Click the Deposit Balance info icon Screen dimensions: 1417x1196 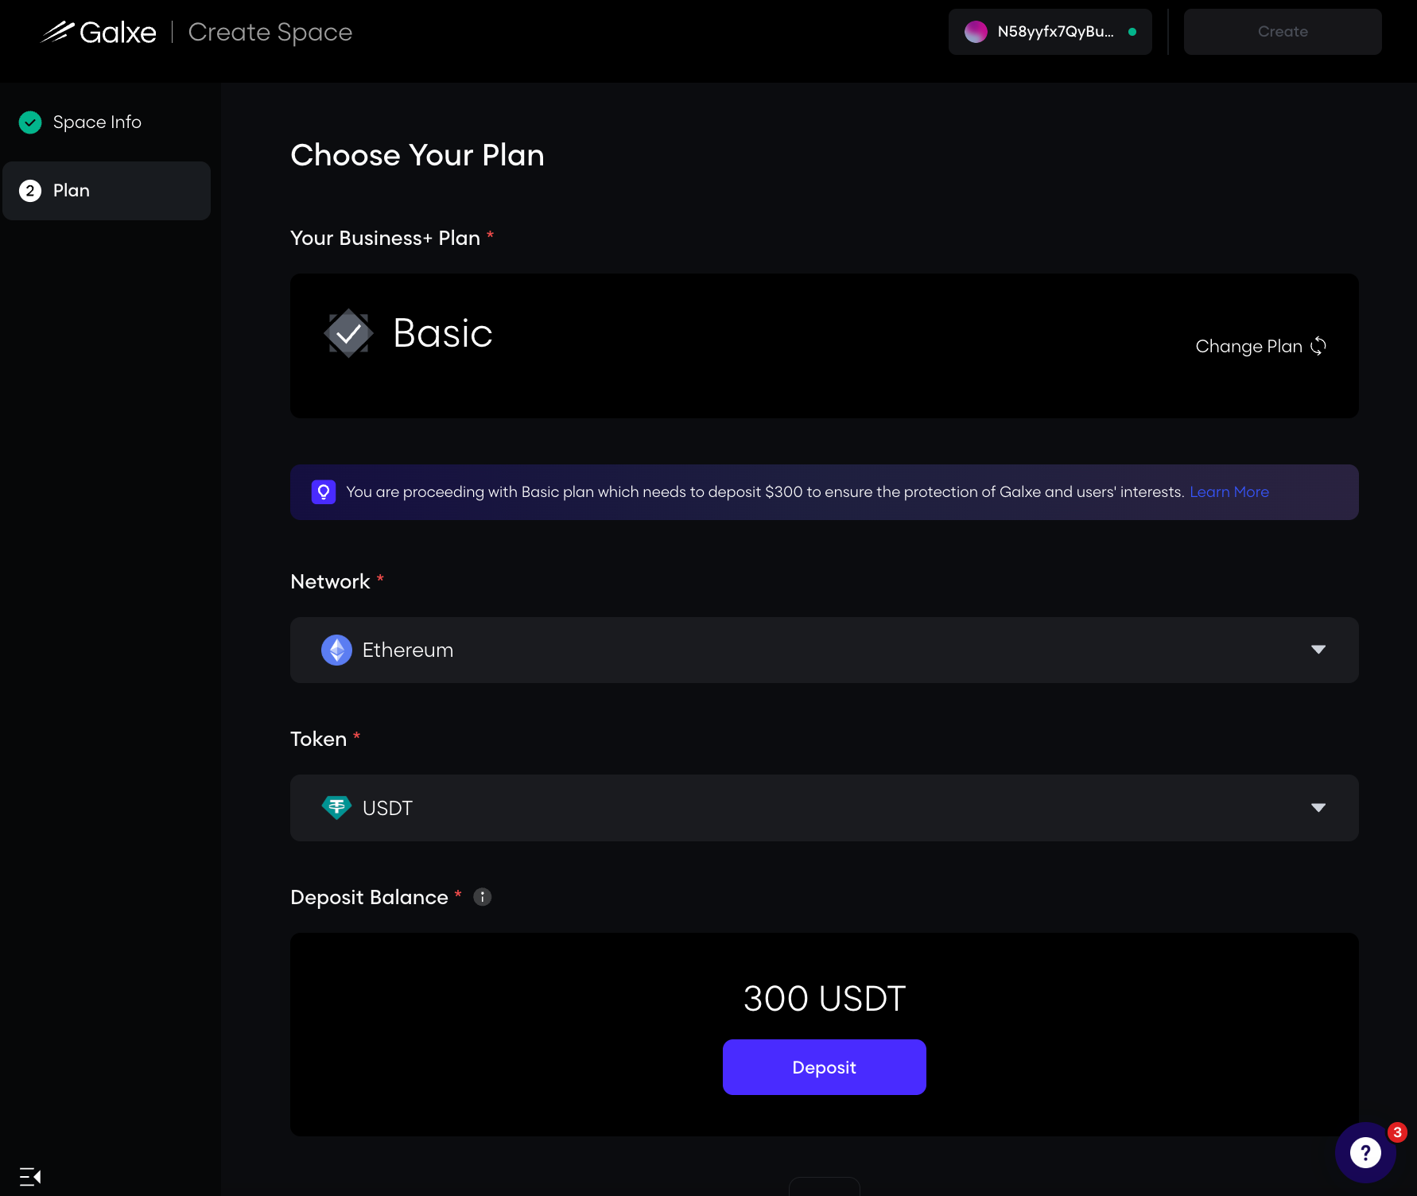click(482, 897)
